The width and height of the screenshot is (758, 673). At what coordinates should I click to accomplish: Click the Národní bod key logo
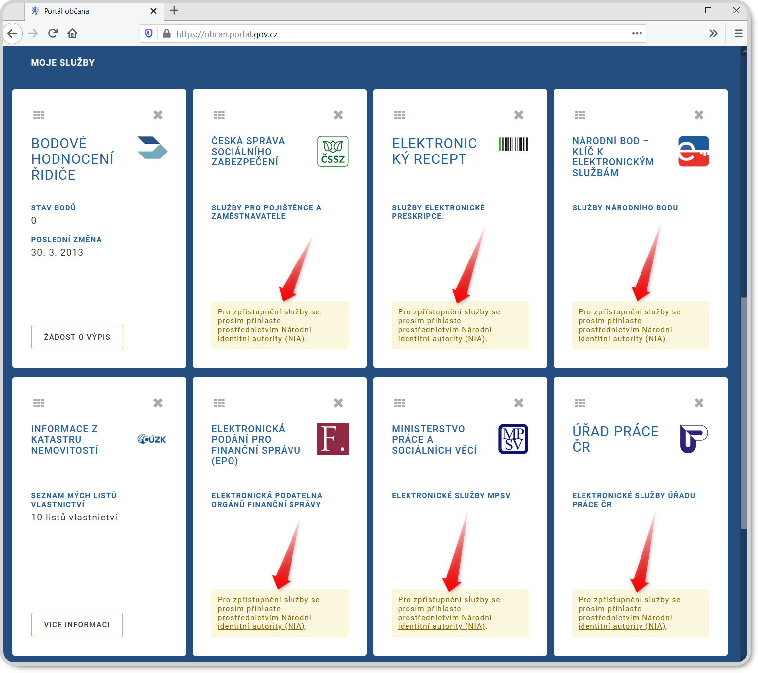694,151
